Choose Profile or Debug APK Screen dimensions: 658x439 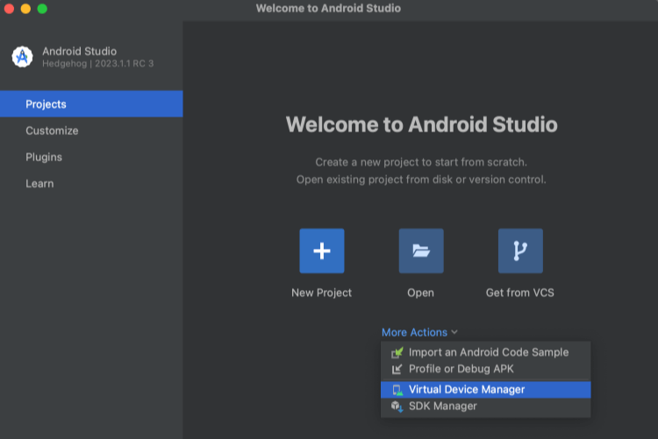point(485,369)
